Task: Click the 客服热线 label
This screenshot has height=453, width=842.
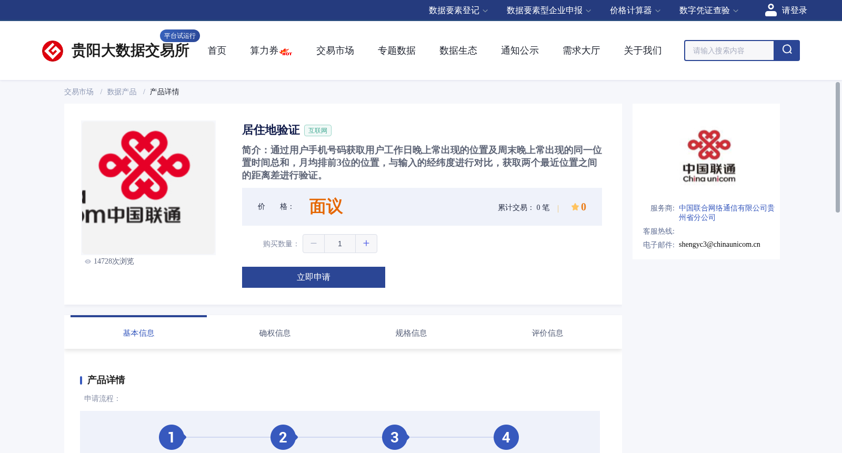Action: click(x=658, y=231)
